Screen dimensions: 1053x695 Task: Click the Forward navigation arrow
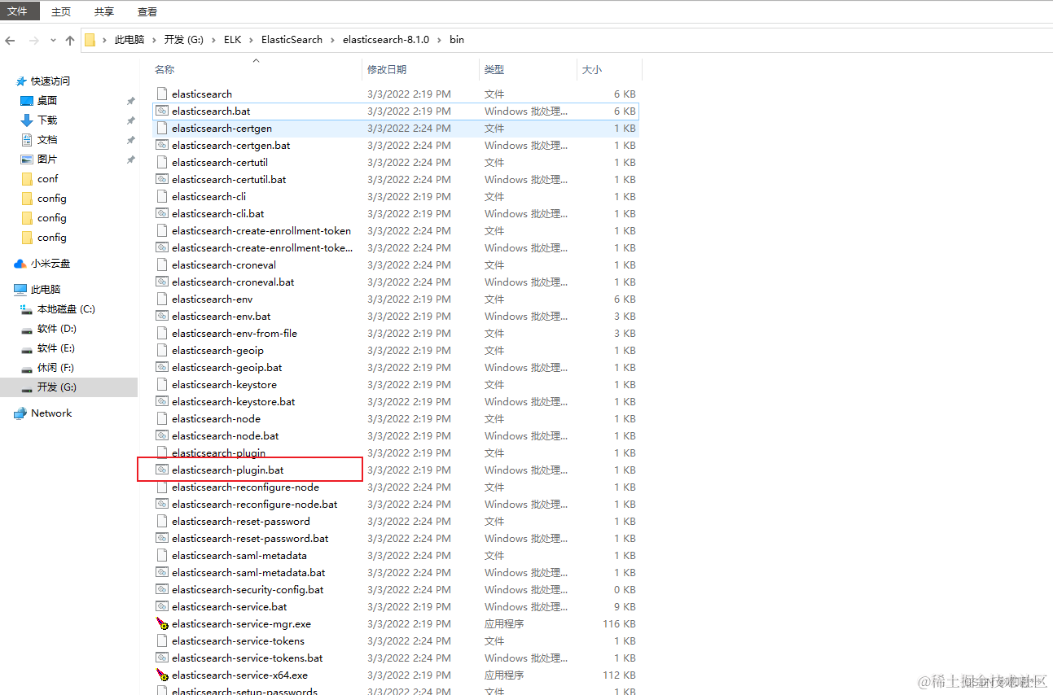[33, 40]
